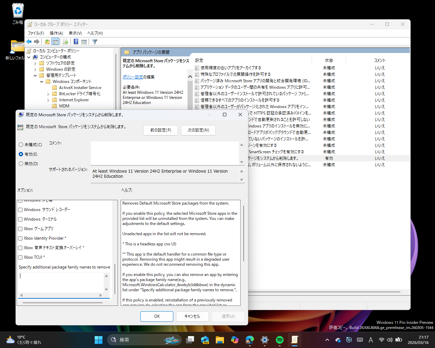This screenshot has width=435, height=348.
Task: Check the Xbox Identity Provider checkbox
Action: 20,239
